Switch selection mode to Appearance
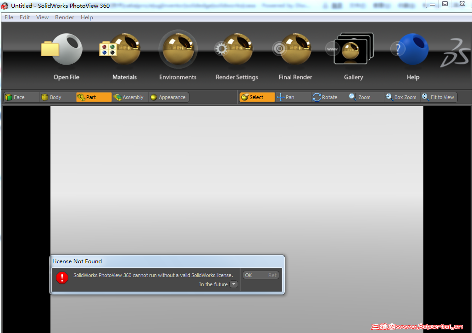Screen dimensions: 472x333 pyautogui.click(x=169, y=97)
